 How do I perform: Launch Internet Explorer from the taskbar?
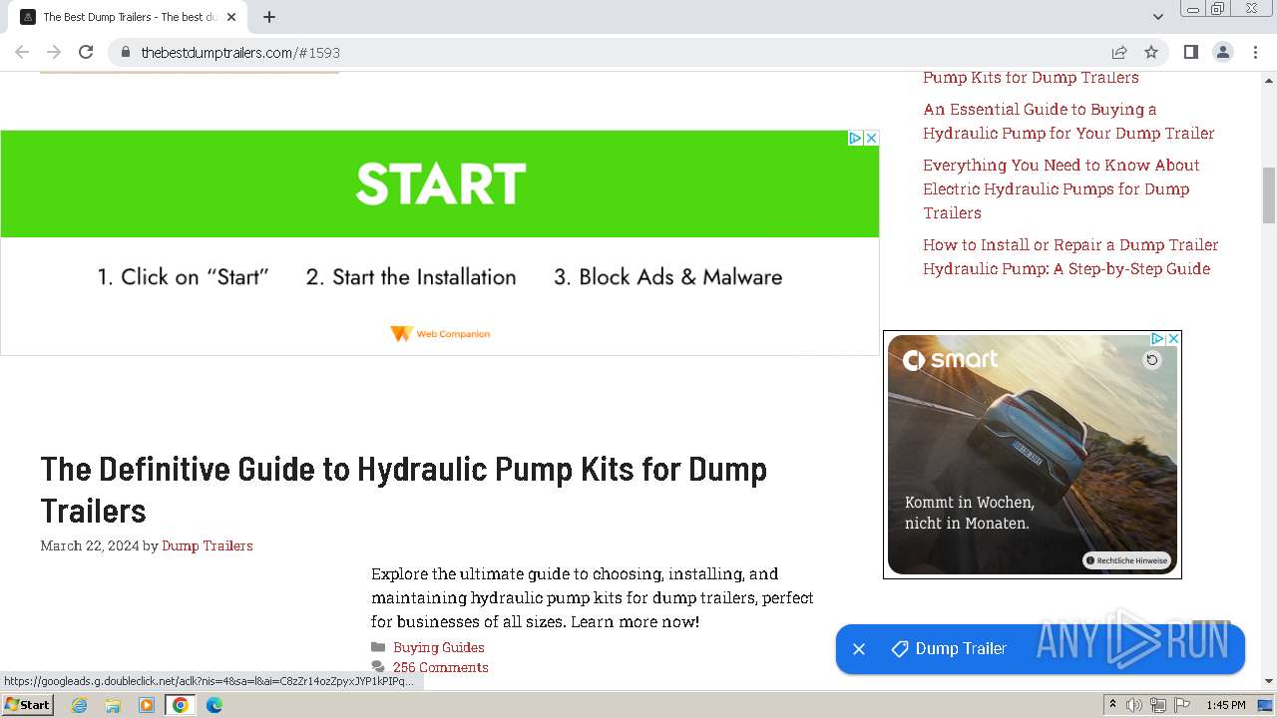pyautogui.click(x=80, y=705)
